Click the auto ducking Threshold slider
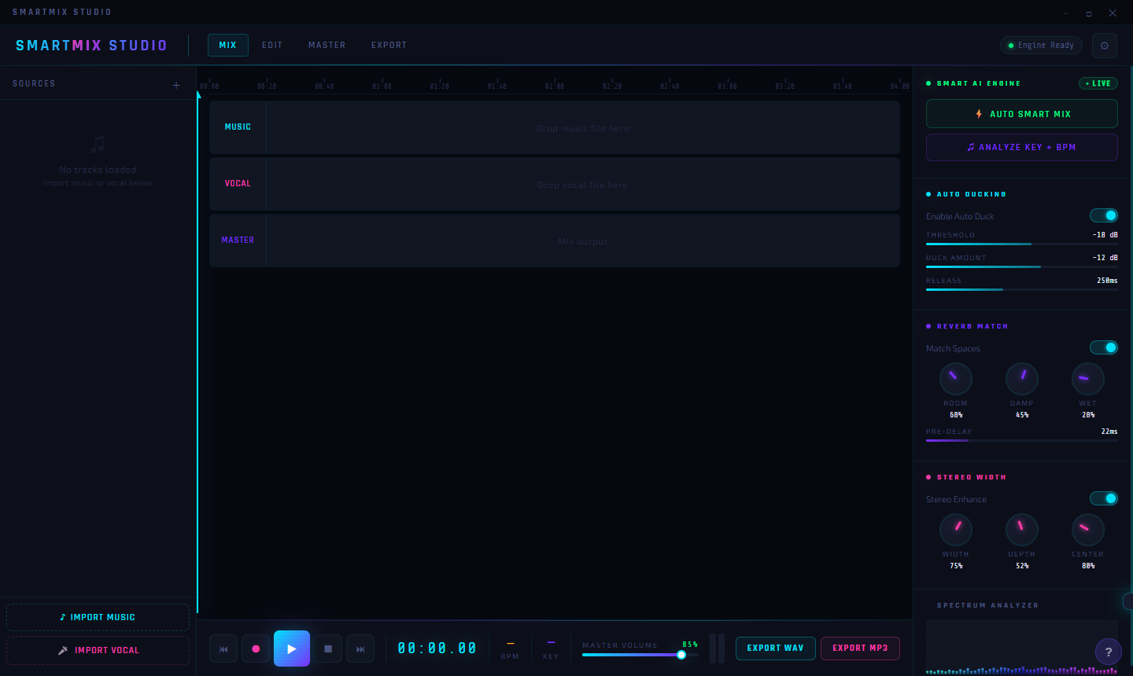1133x676 pixels. tap(1022, 244)
